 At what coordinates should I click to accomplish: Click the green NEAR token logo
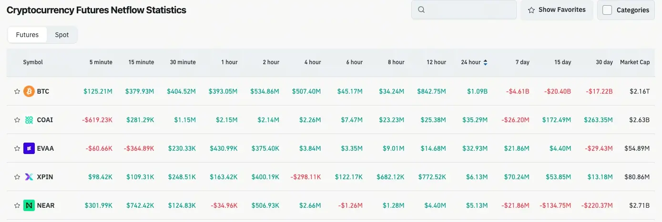click(x=29, y=205)
